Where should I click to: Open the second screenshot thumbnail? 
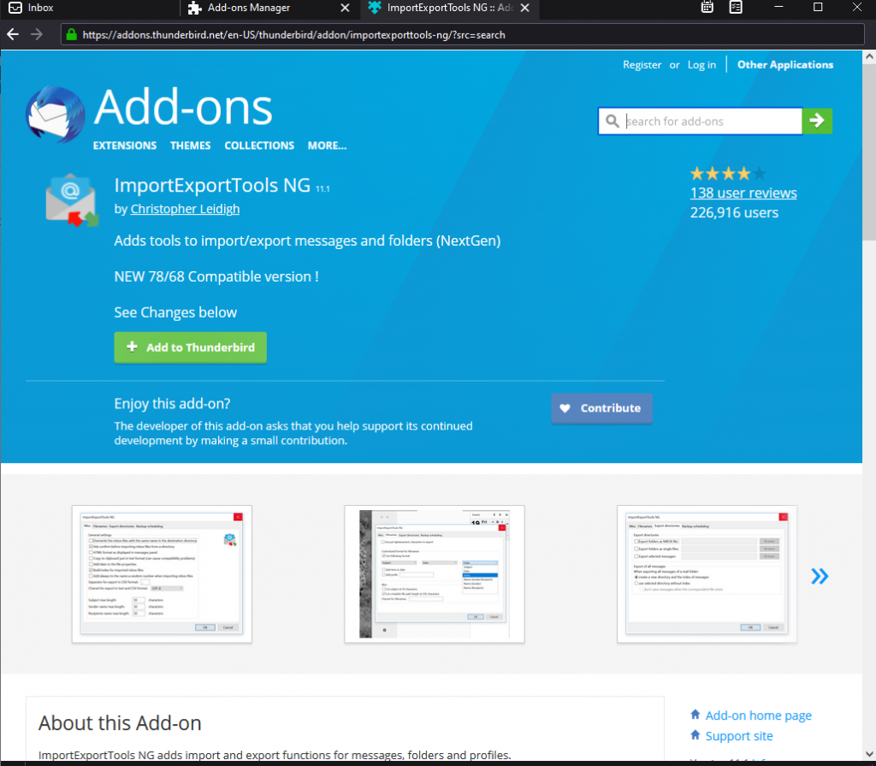435,574
